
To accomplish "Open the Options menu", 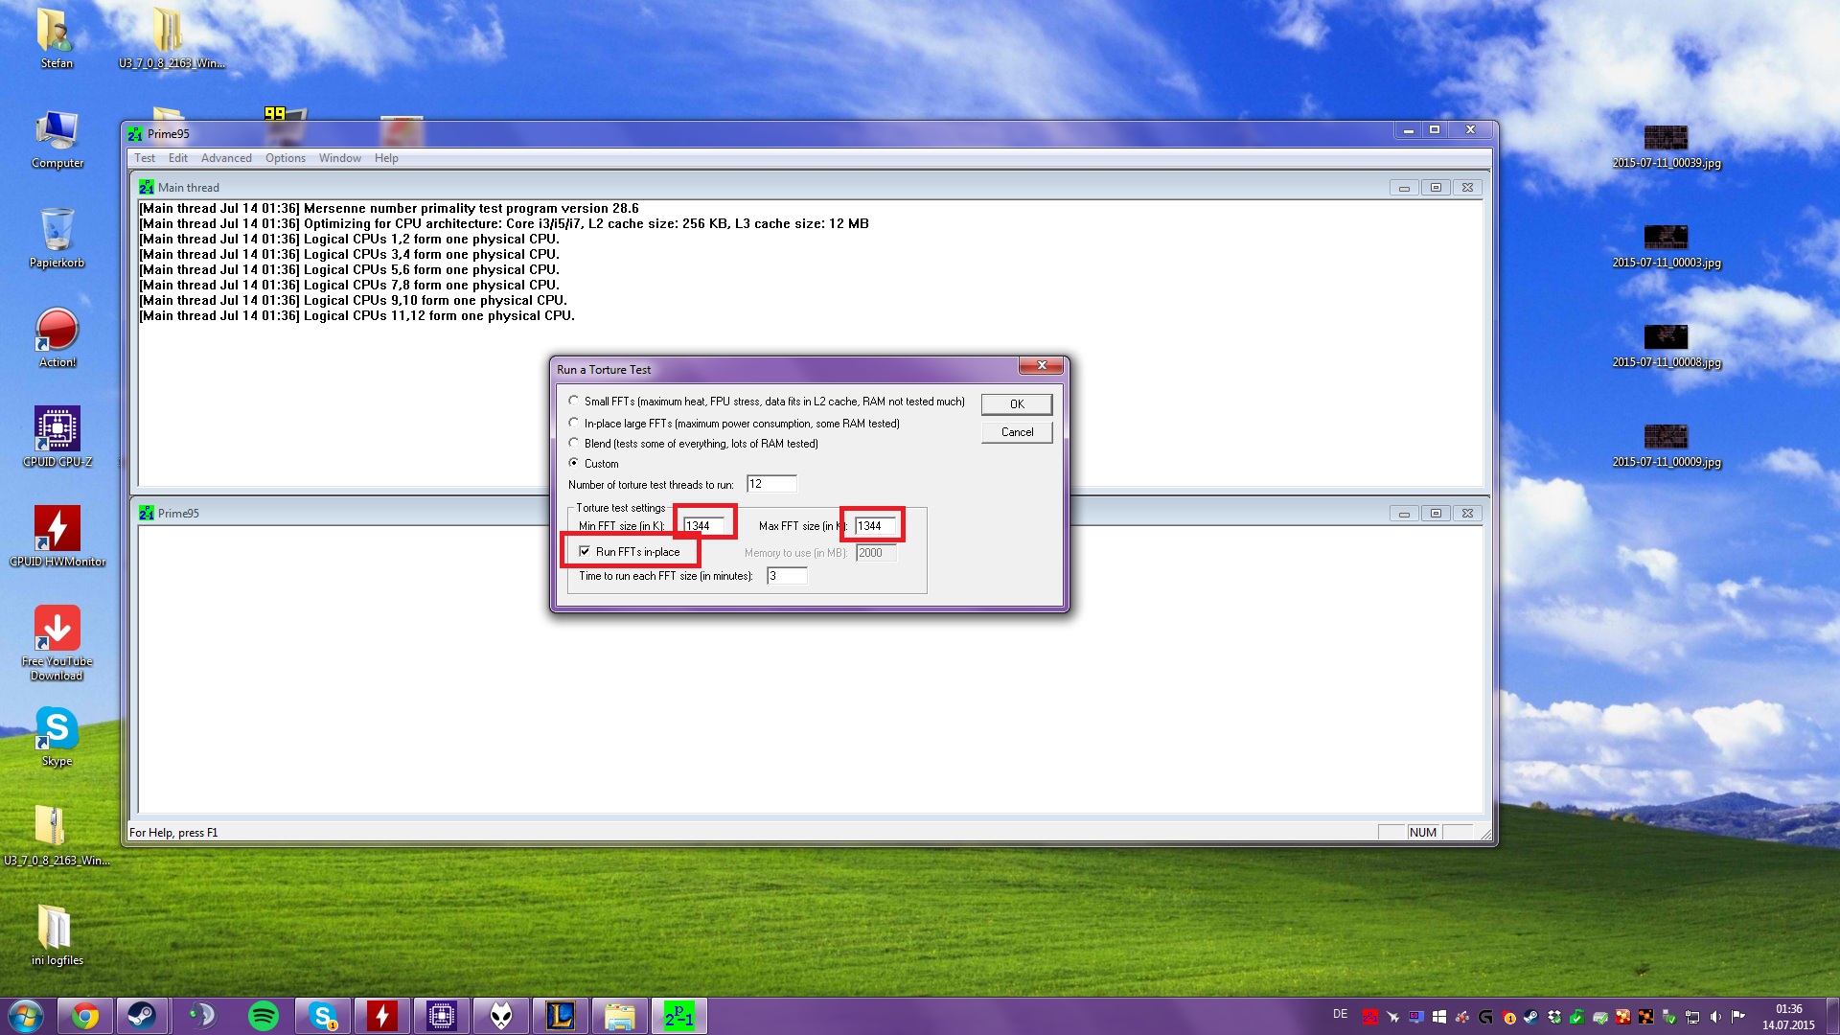I will pos(286,158).
